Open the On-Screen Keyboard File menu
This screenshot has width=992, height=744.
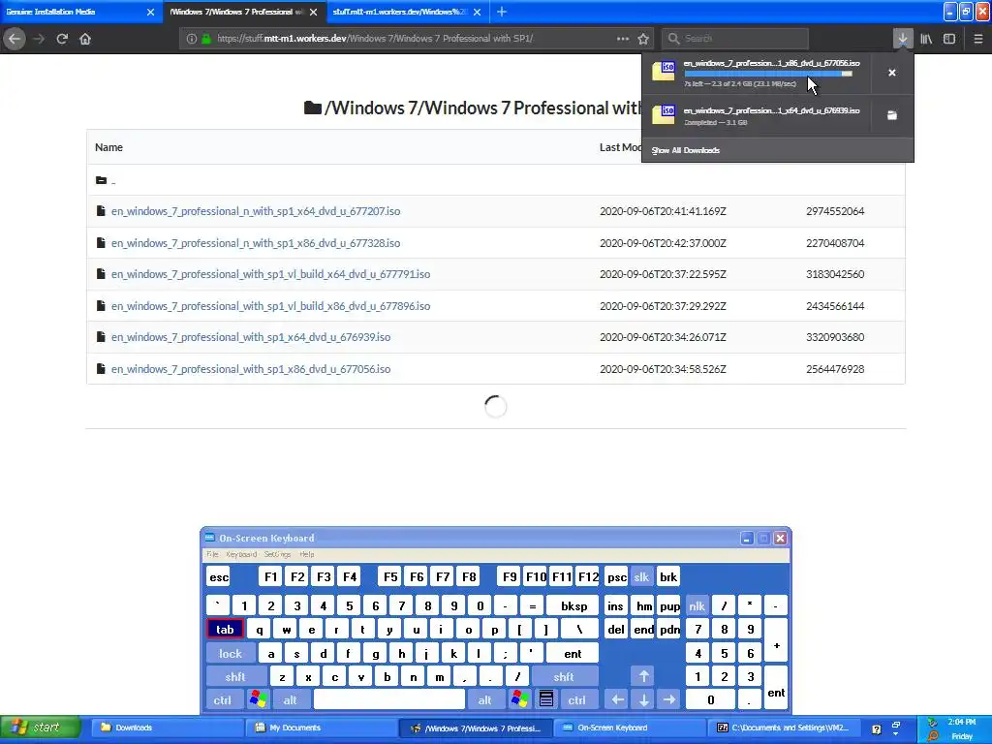pos(212,554)
